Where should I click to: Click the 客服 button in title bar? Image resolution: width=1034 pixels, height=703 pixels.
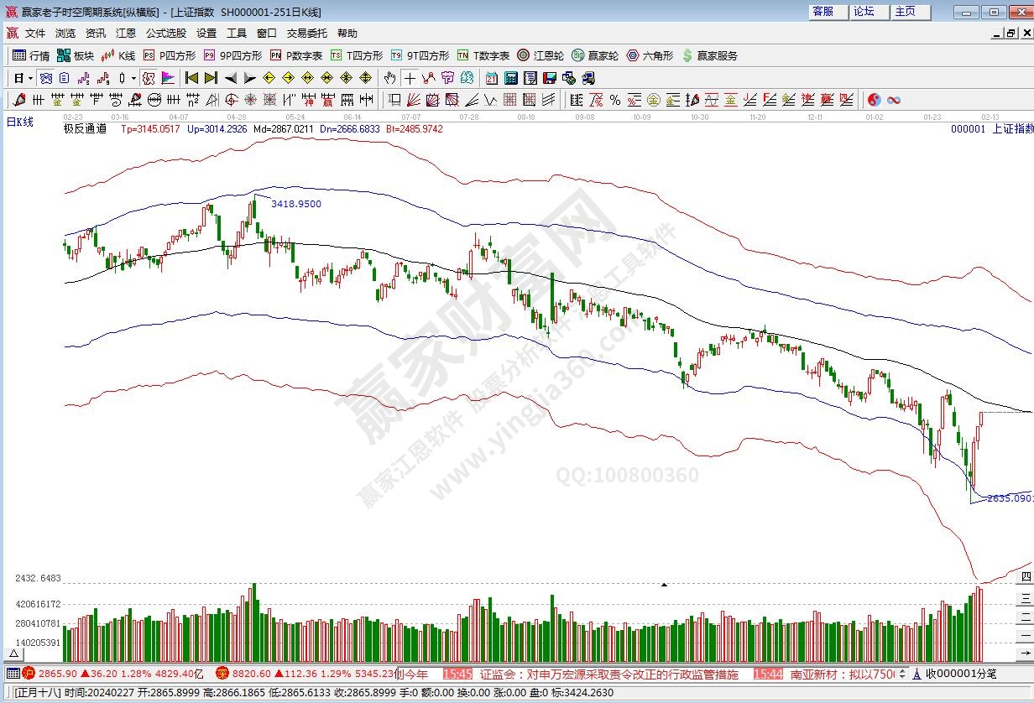pyautogui.click(x=823, y=12)
